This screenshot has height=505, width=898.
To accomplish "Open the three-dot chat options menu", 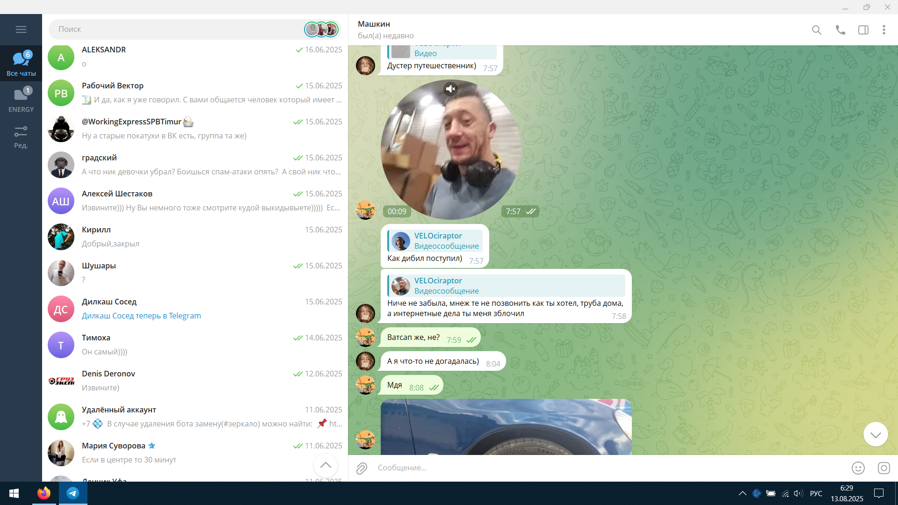I will pyautogui.click(x=884, y=30).
